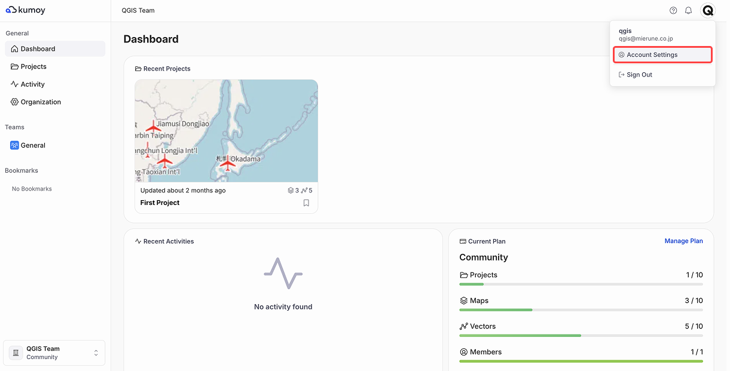
Task: Click the Dashboard page heading
Action: 151,39
